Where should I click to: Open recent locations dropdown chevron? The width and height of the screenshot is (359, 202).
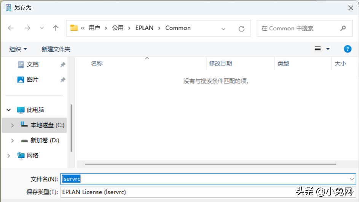pos(42,28)
